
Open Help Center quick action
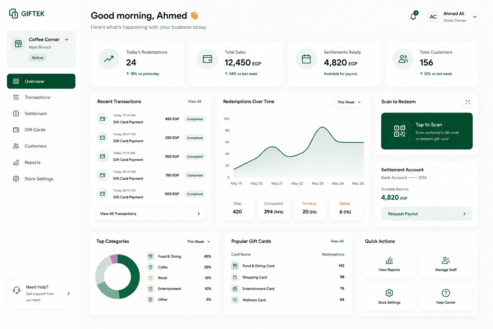click(x=446, y=297)
